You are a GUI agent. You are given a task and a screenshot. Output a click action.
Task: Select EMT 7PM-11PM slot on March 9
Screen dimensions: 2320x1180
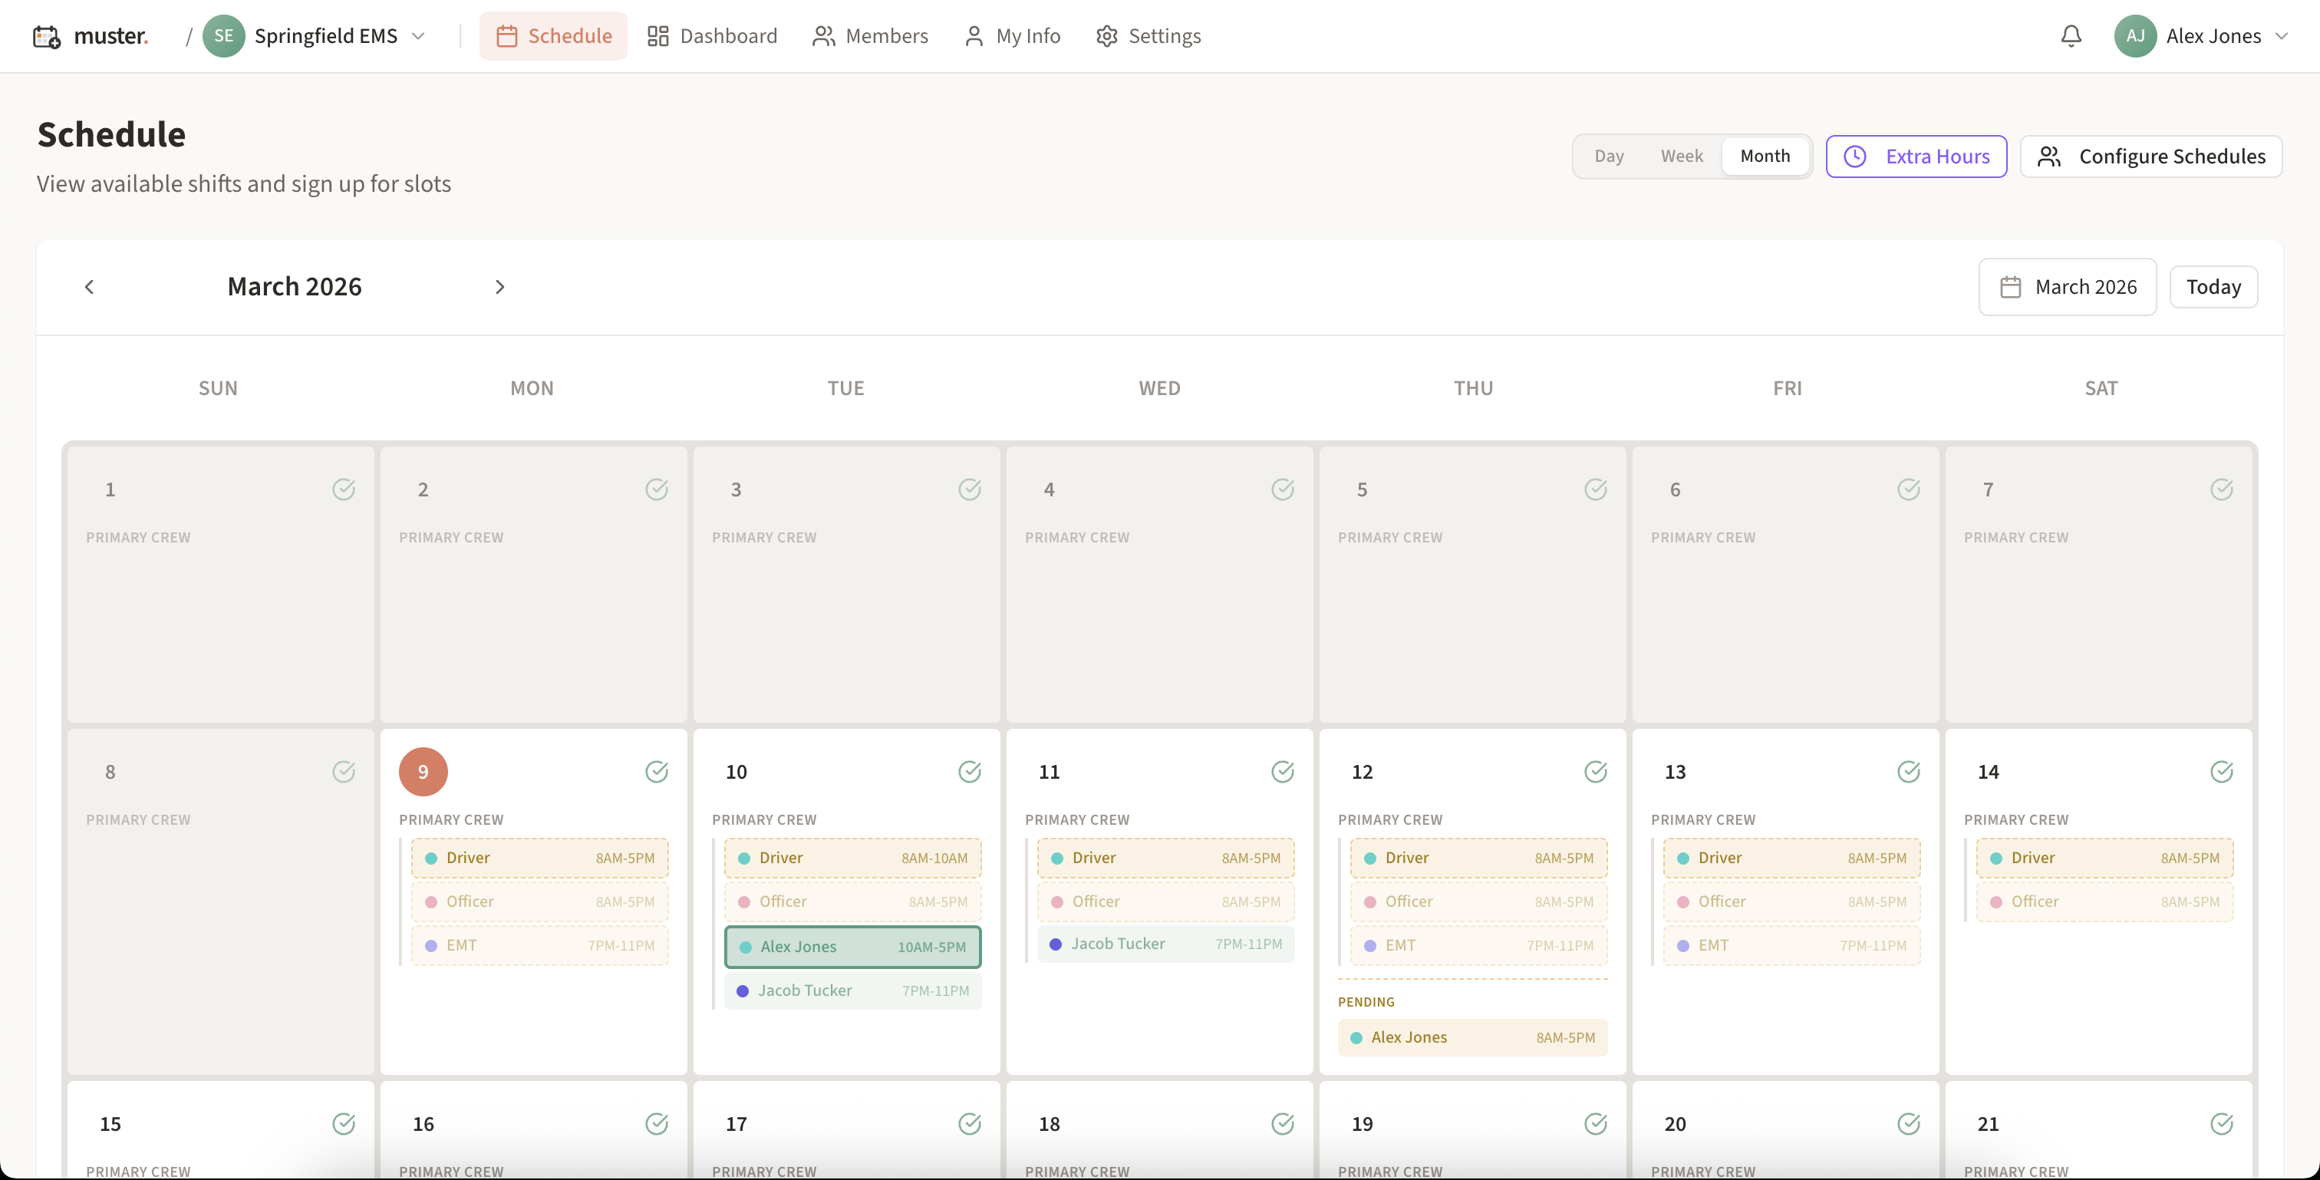539,945
